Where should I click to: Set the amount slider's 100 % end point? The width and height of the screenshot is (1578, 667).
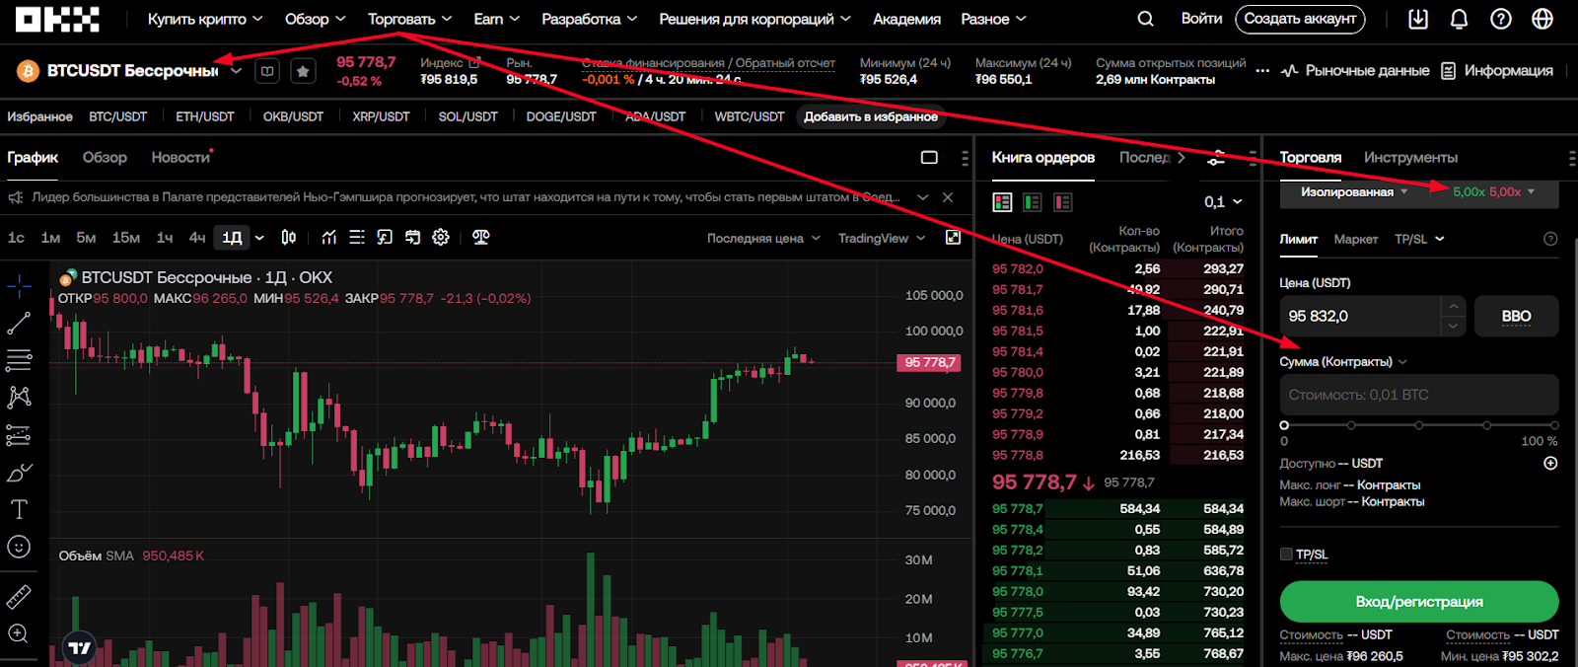(1553, 425)
